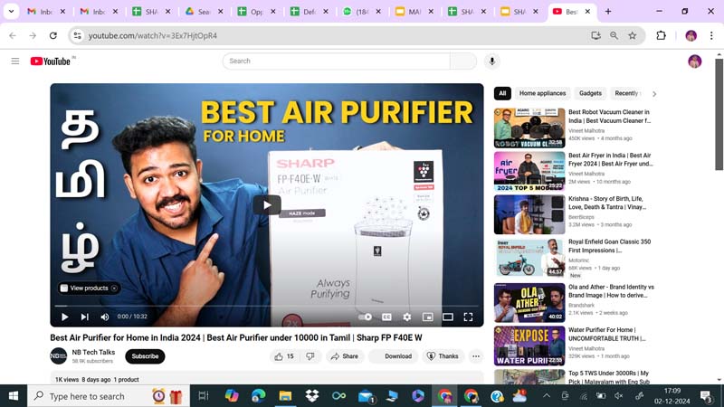
Task: Click the dislike thumbs down icon
Action: (310, 356)
